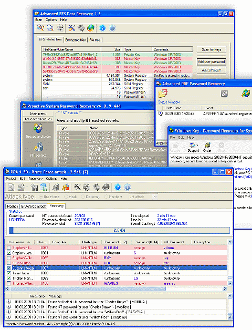Click the Hash type column header in PPA list
252x330 pixels.
tap(89, 242)
